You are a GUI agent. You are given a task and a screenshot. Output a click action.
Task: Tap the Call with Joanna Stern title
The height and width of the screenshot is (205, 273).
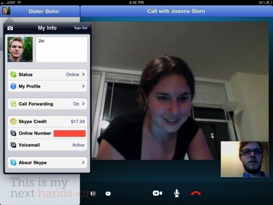click(176, 11)
